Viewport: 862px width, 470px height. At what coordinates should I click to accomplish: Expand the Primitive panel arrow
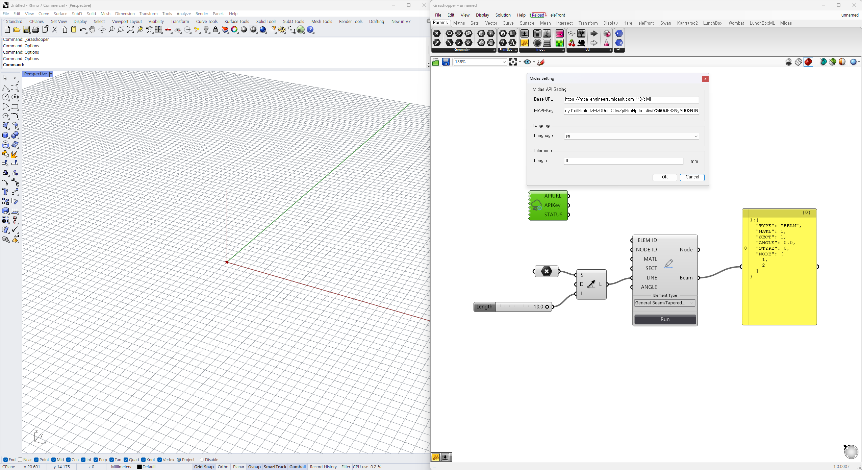(x=516, y=50)
